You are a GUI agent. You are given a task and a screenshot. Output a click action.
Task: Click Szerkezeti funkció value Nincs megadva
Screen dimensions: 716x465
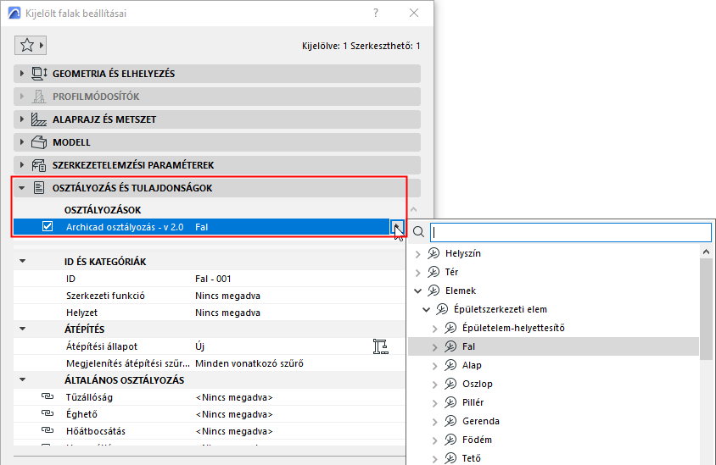pos(228,296)
